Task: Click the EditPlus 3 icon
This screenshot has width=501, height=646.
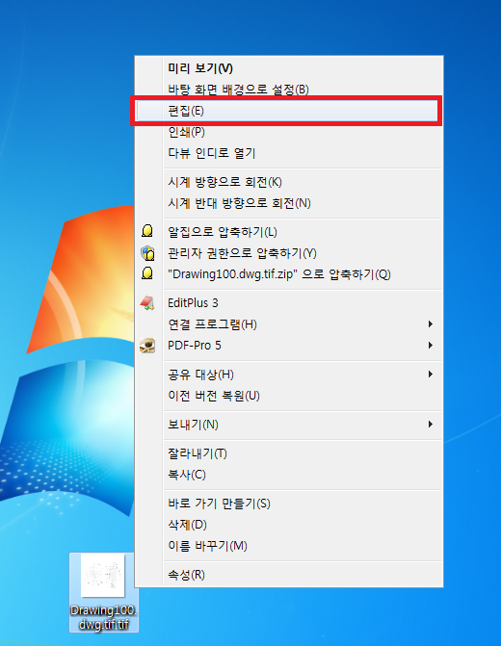Action: coord(147,303)
